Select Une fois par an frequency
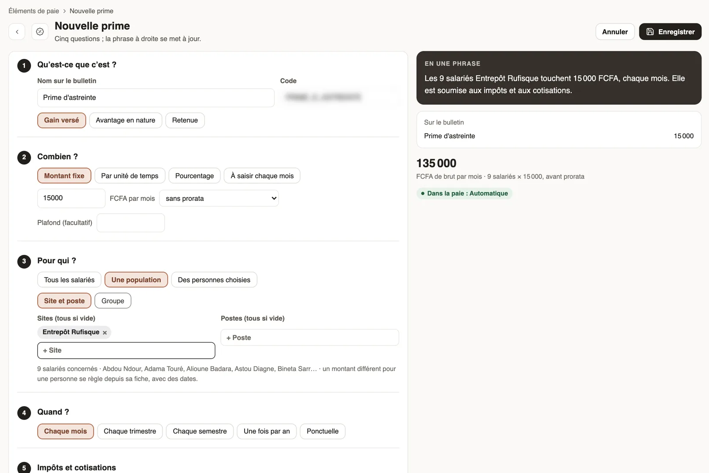This screenshot has width=709, height=473. coord(267,431)
